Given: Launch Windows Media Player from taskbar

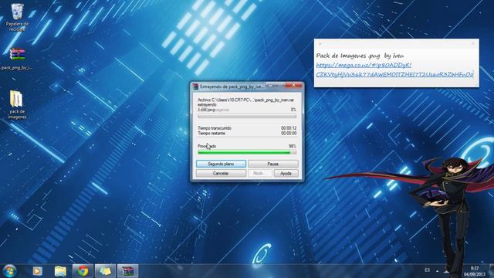Looking at the screenshot, I should 38,271.
